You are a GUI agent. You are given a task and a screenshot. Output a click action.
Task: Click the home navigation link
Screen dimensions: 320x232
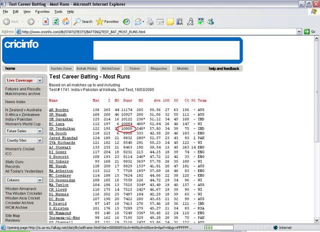pyautogui.click(x=10, y=68)
